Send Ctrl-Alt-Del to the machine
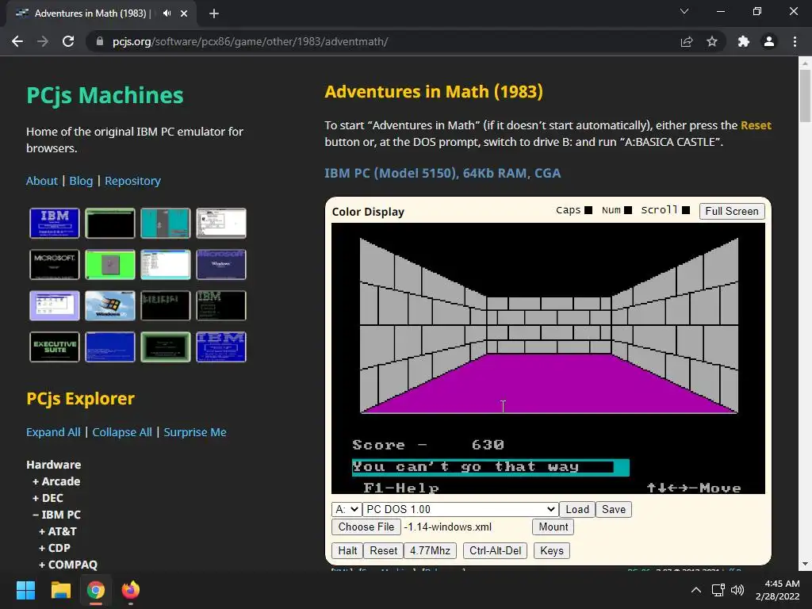Viewport: 812px width, 609px height. (x=495, y=551)
